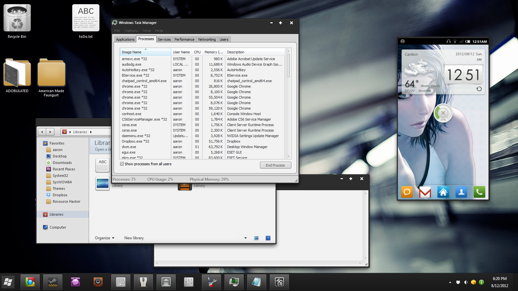518x291 pixels.
Task: Click the orange speaker taskbar icon
Action: pyautogui.click(x=98, y=282)
